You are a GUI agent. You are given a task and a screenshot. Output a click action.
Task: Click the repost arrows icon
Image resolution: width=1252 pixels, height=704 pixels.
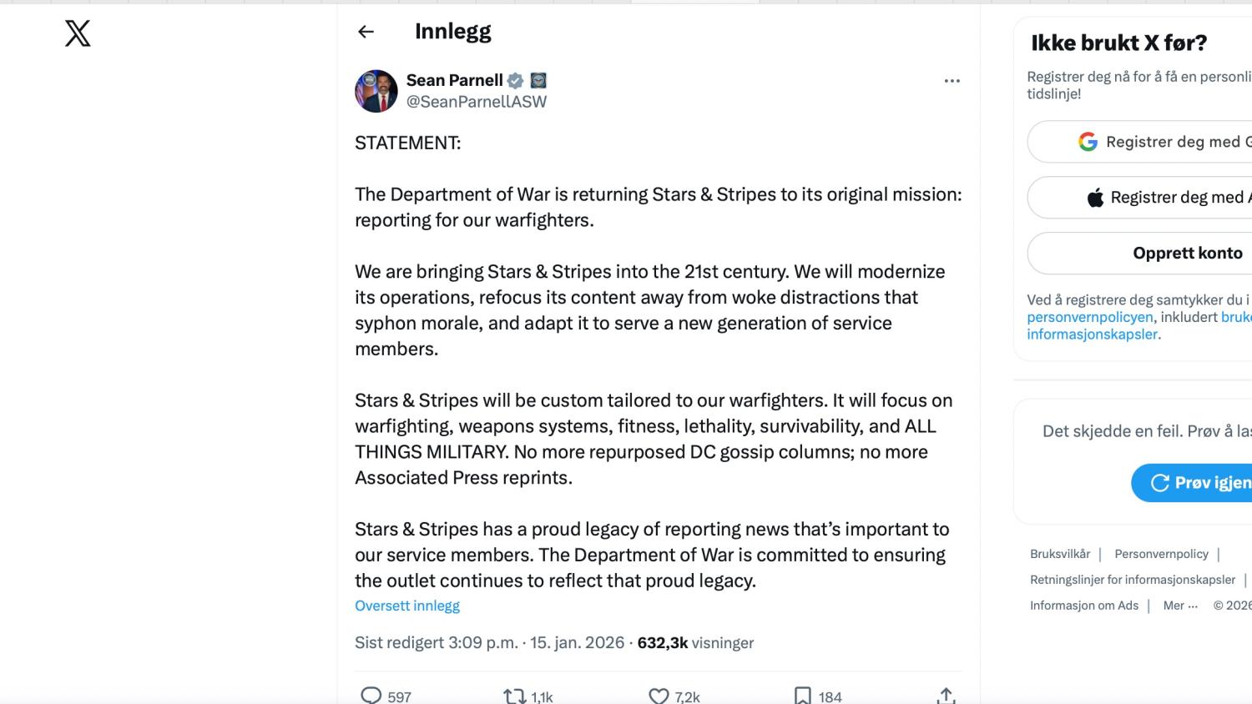(514, 696)
